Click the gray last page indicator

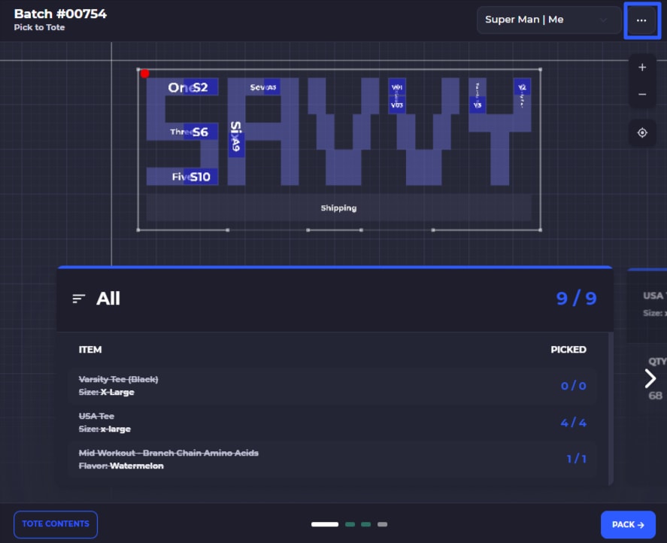pos(383,524)
